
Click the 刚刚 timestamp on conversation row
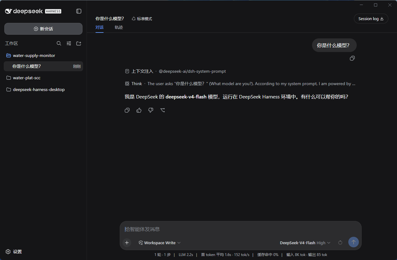[77, 66]
